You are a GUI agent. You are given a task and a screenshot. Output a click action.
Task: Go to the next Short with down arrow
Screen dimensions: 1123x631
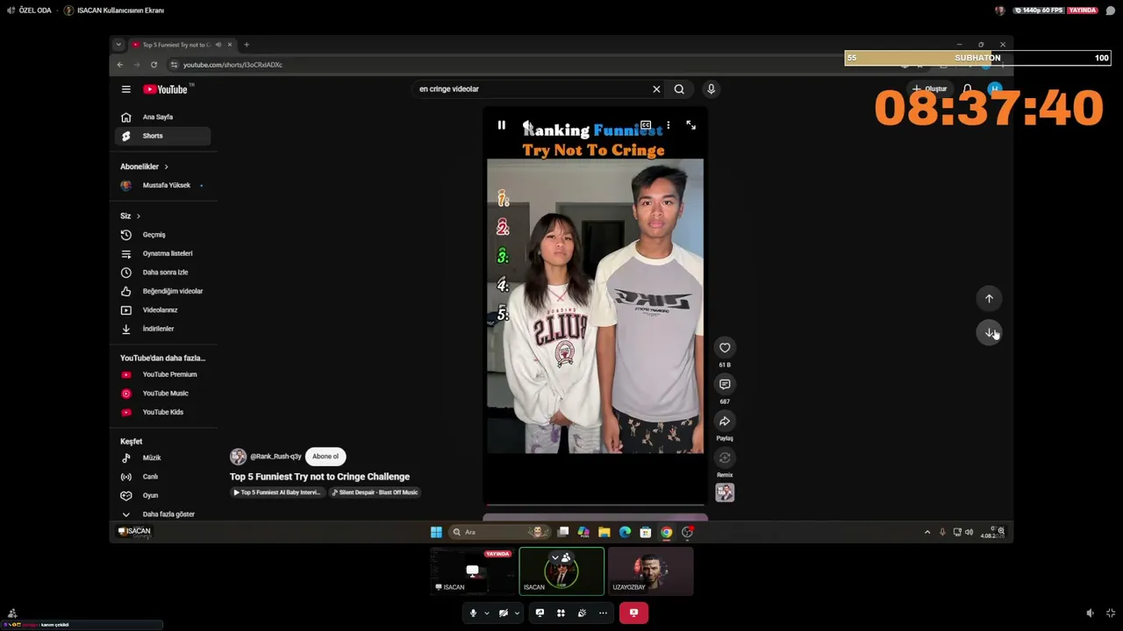(x=989, y=333)
